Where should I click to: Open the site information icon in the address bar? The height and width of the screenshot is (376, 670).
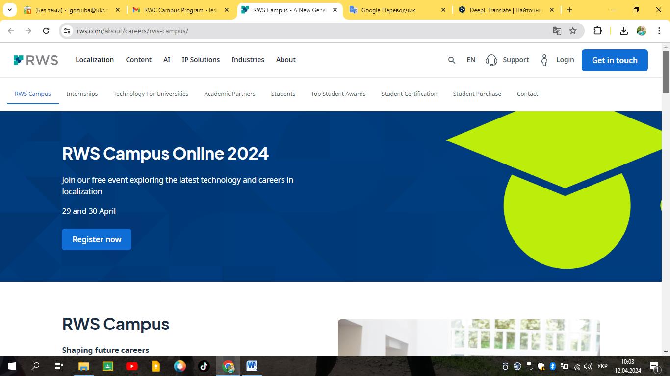tap(68, 31)
